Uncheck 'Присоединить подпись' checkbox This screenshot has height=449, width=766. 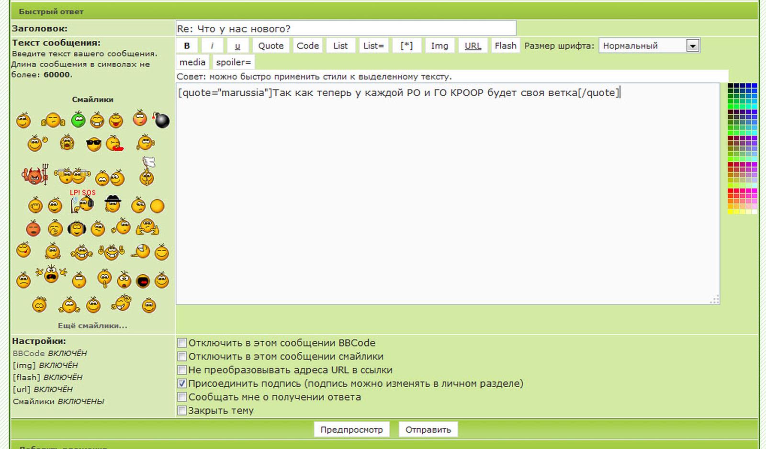point(182,383)
